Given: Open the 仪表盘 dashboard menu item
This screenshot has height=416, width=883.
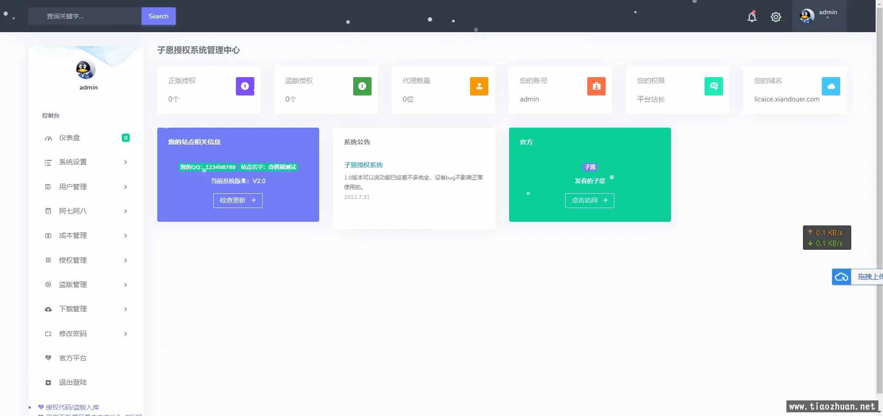Looking at the screenshot, I should (69, 138).
